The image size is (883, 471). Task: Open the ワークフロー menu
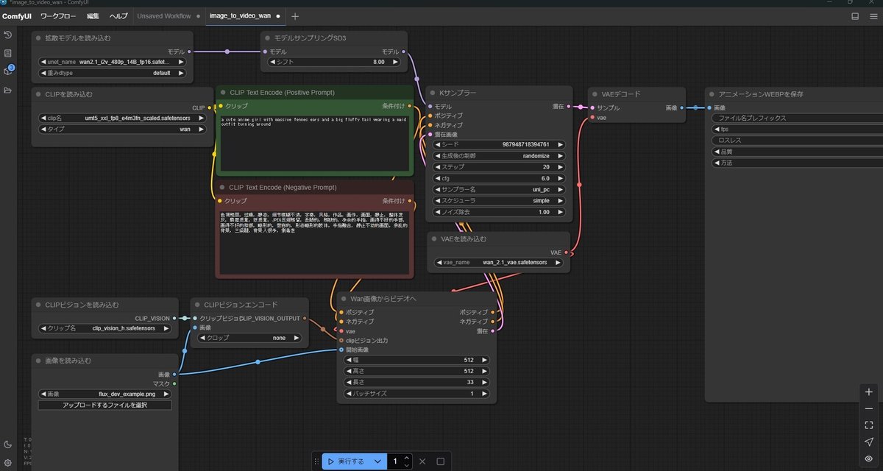click(60, 15)
